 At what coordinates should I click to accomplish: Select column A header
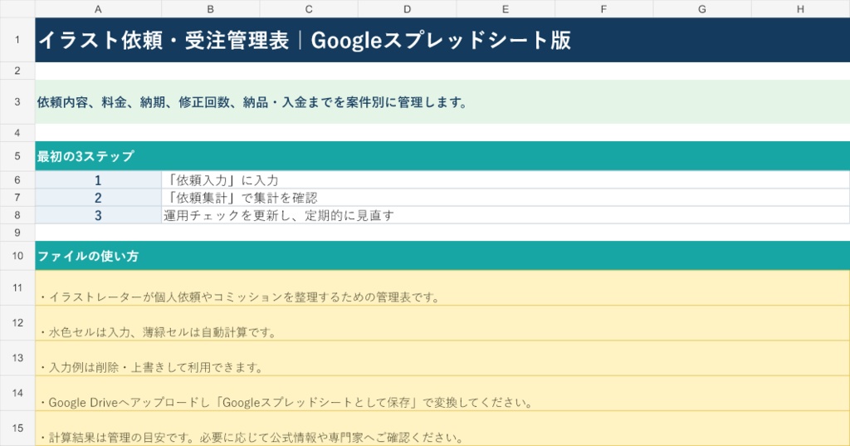coord(98,8)
